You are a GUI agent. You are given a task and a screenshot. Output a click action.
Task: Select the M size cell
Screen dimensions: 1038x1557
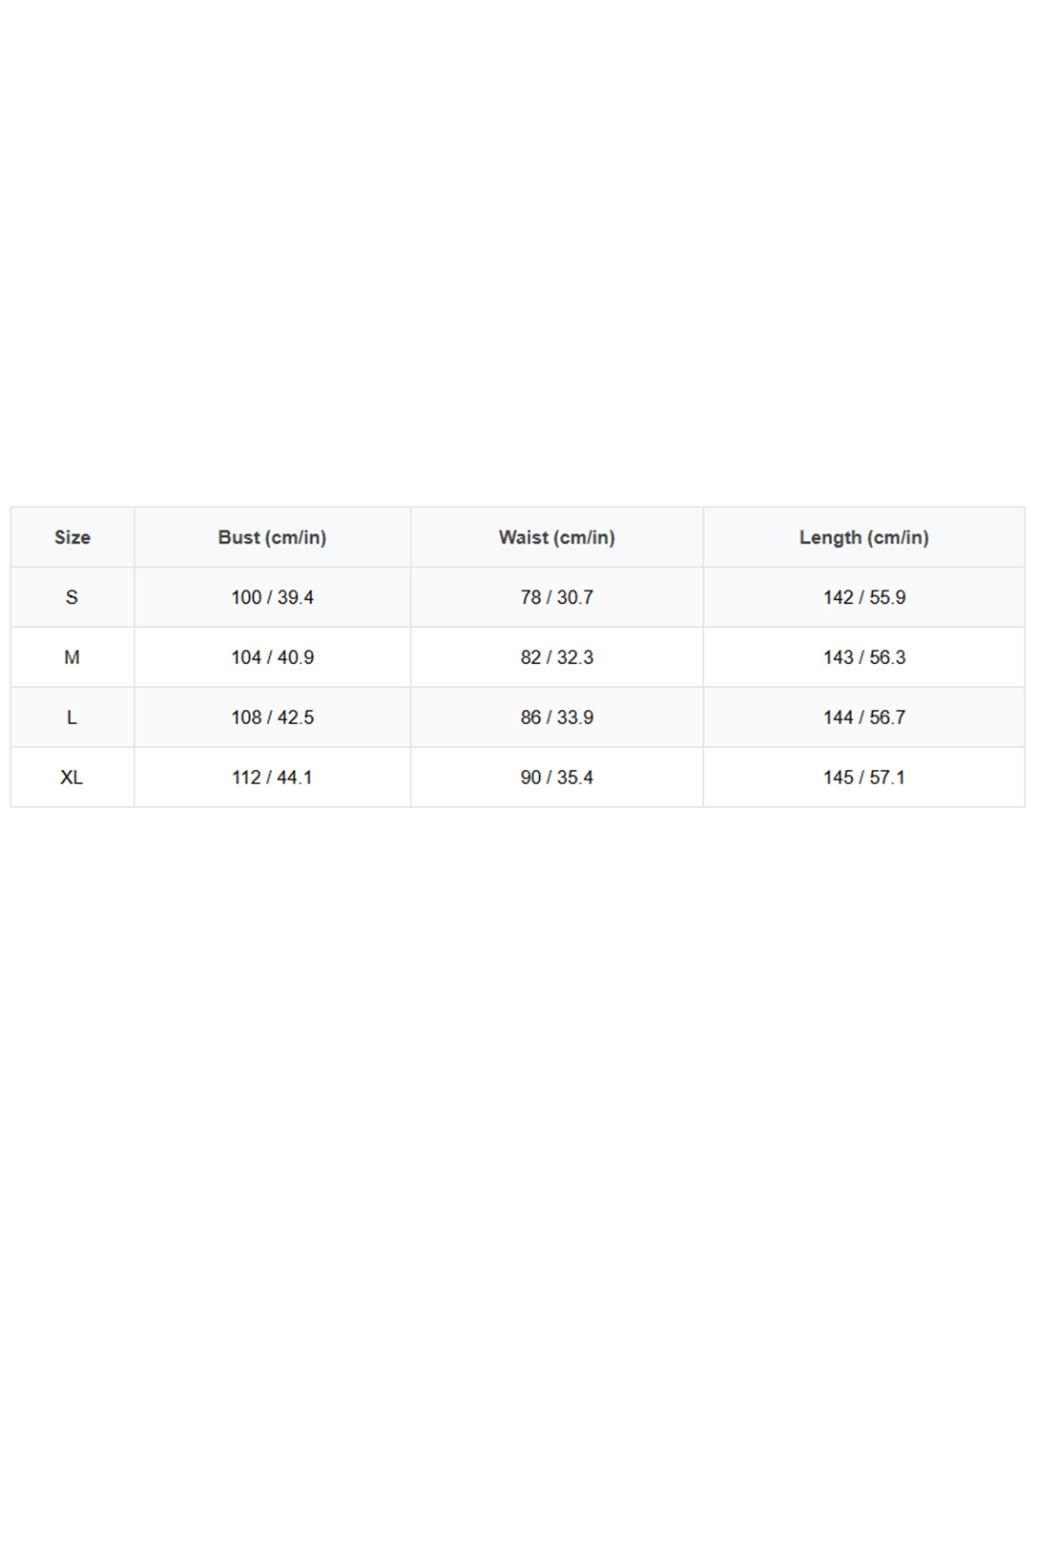point(73,657)
